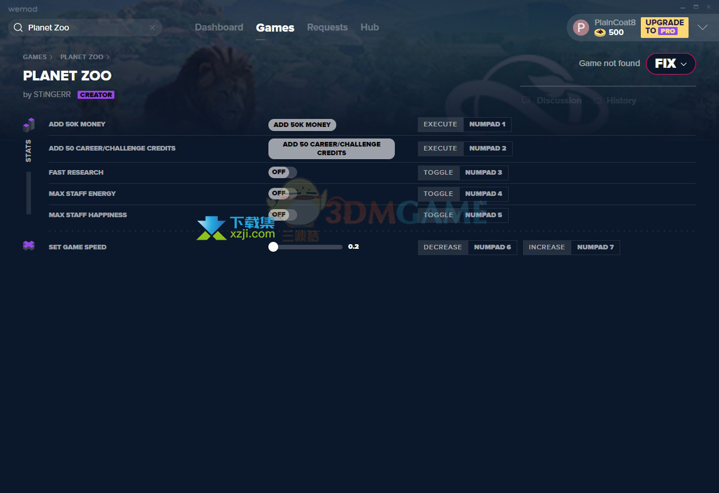This screenshot has height=493, width=719.
Task: Click the CREATOR badge
Action: pyautogui.click(x=96, y=95)
